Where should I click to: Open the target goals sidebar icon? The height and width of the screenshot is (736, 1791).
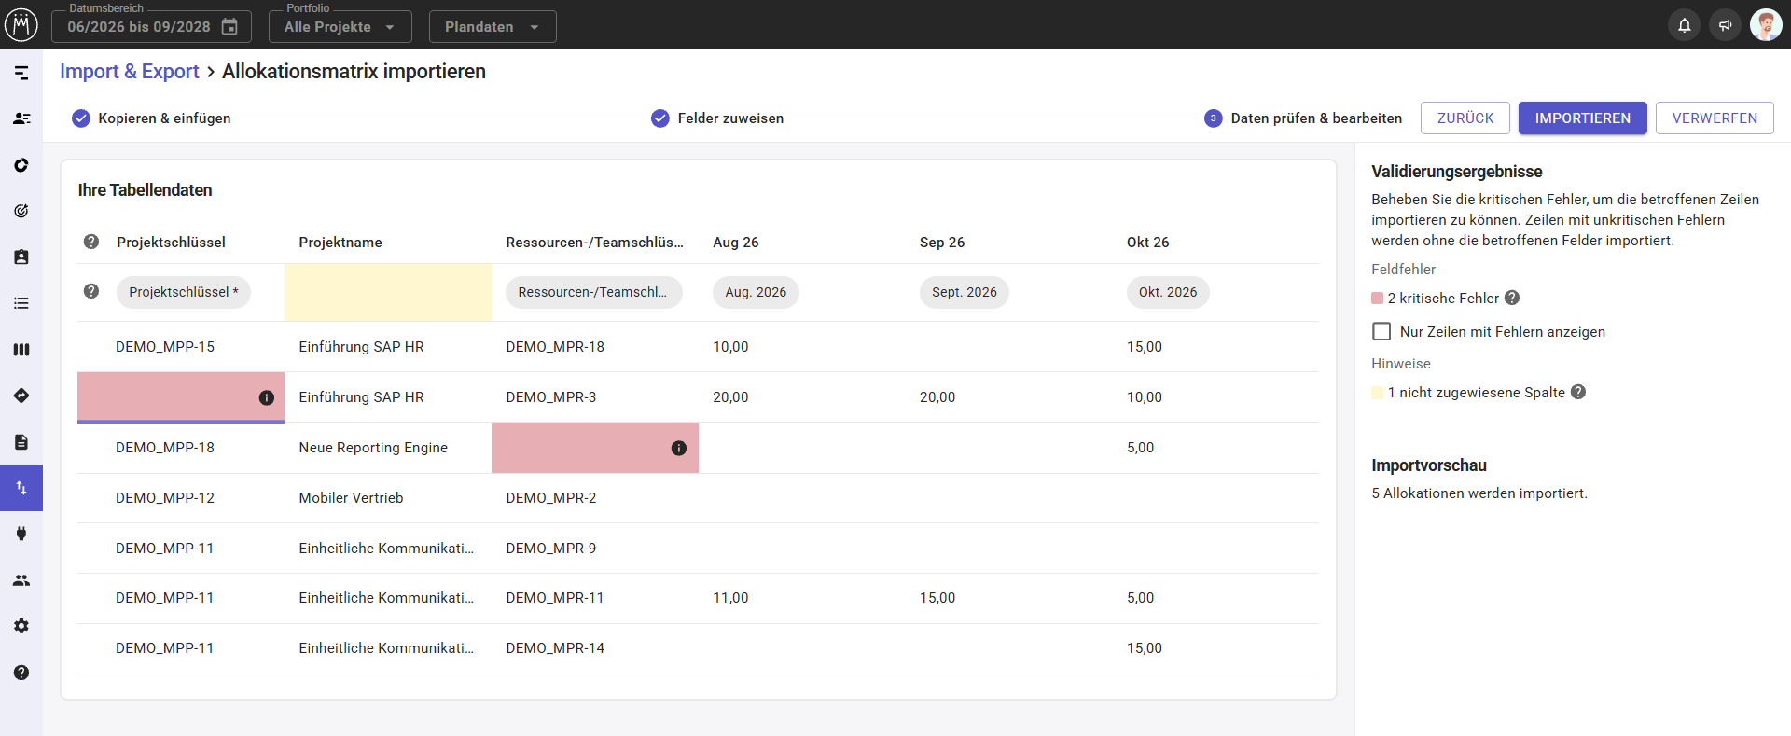(x=21, y=211)
